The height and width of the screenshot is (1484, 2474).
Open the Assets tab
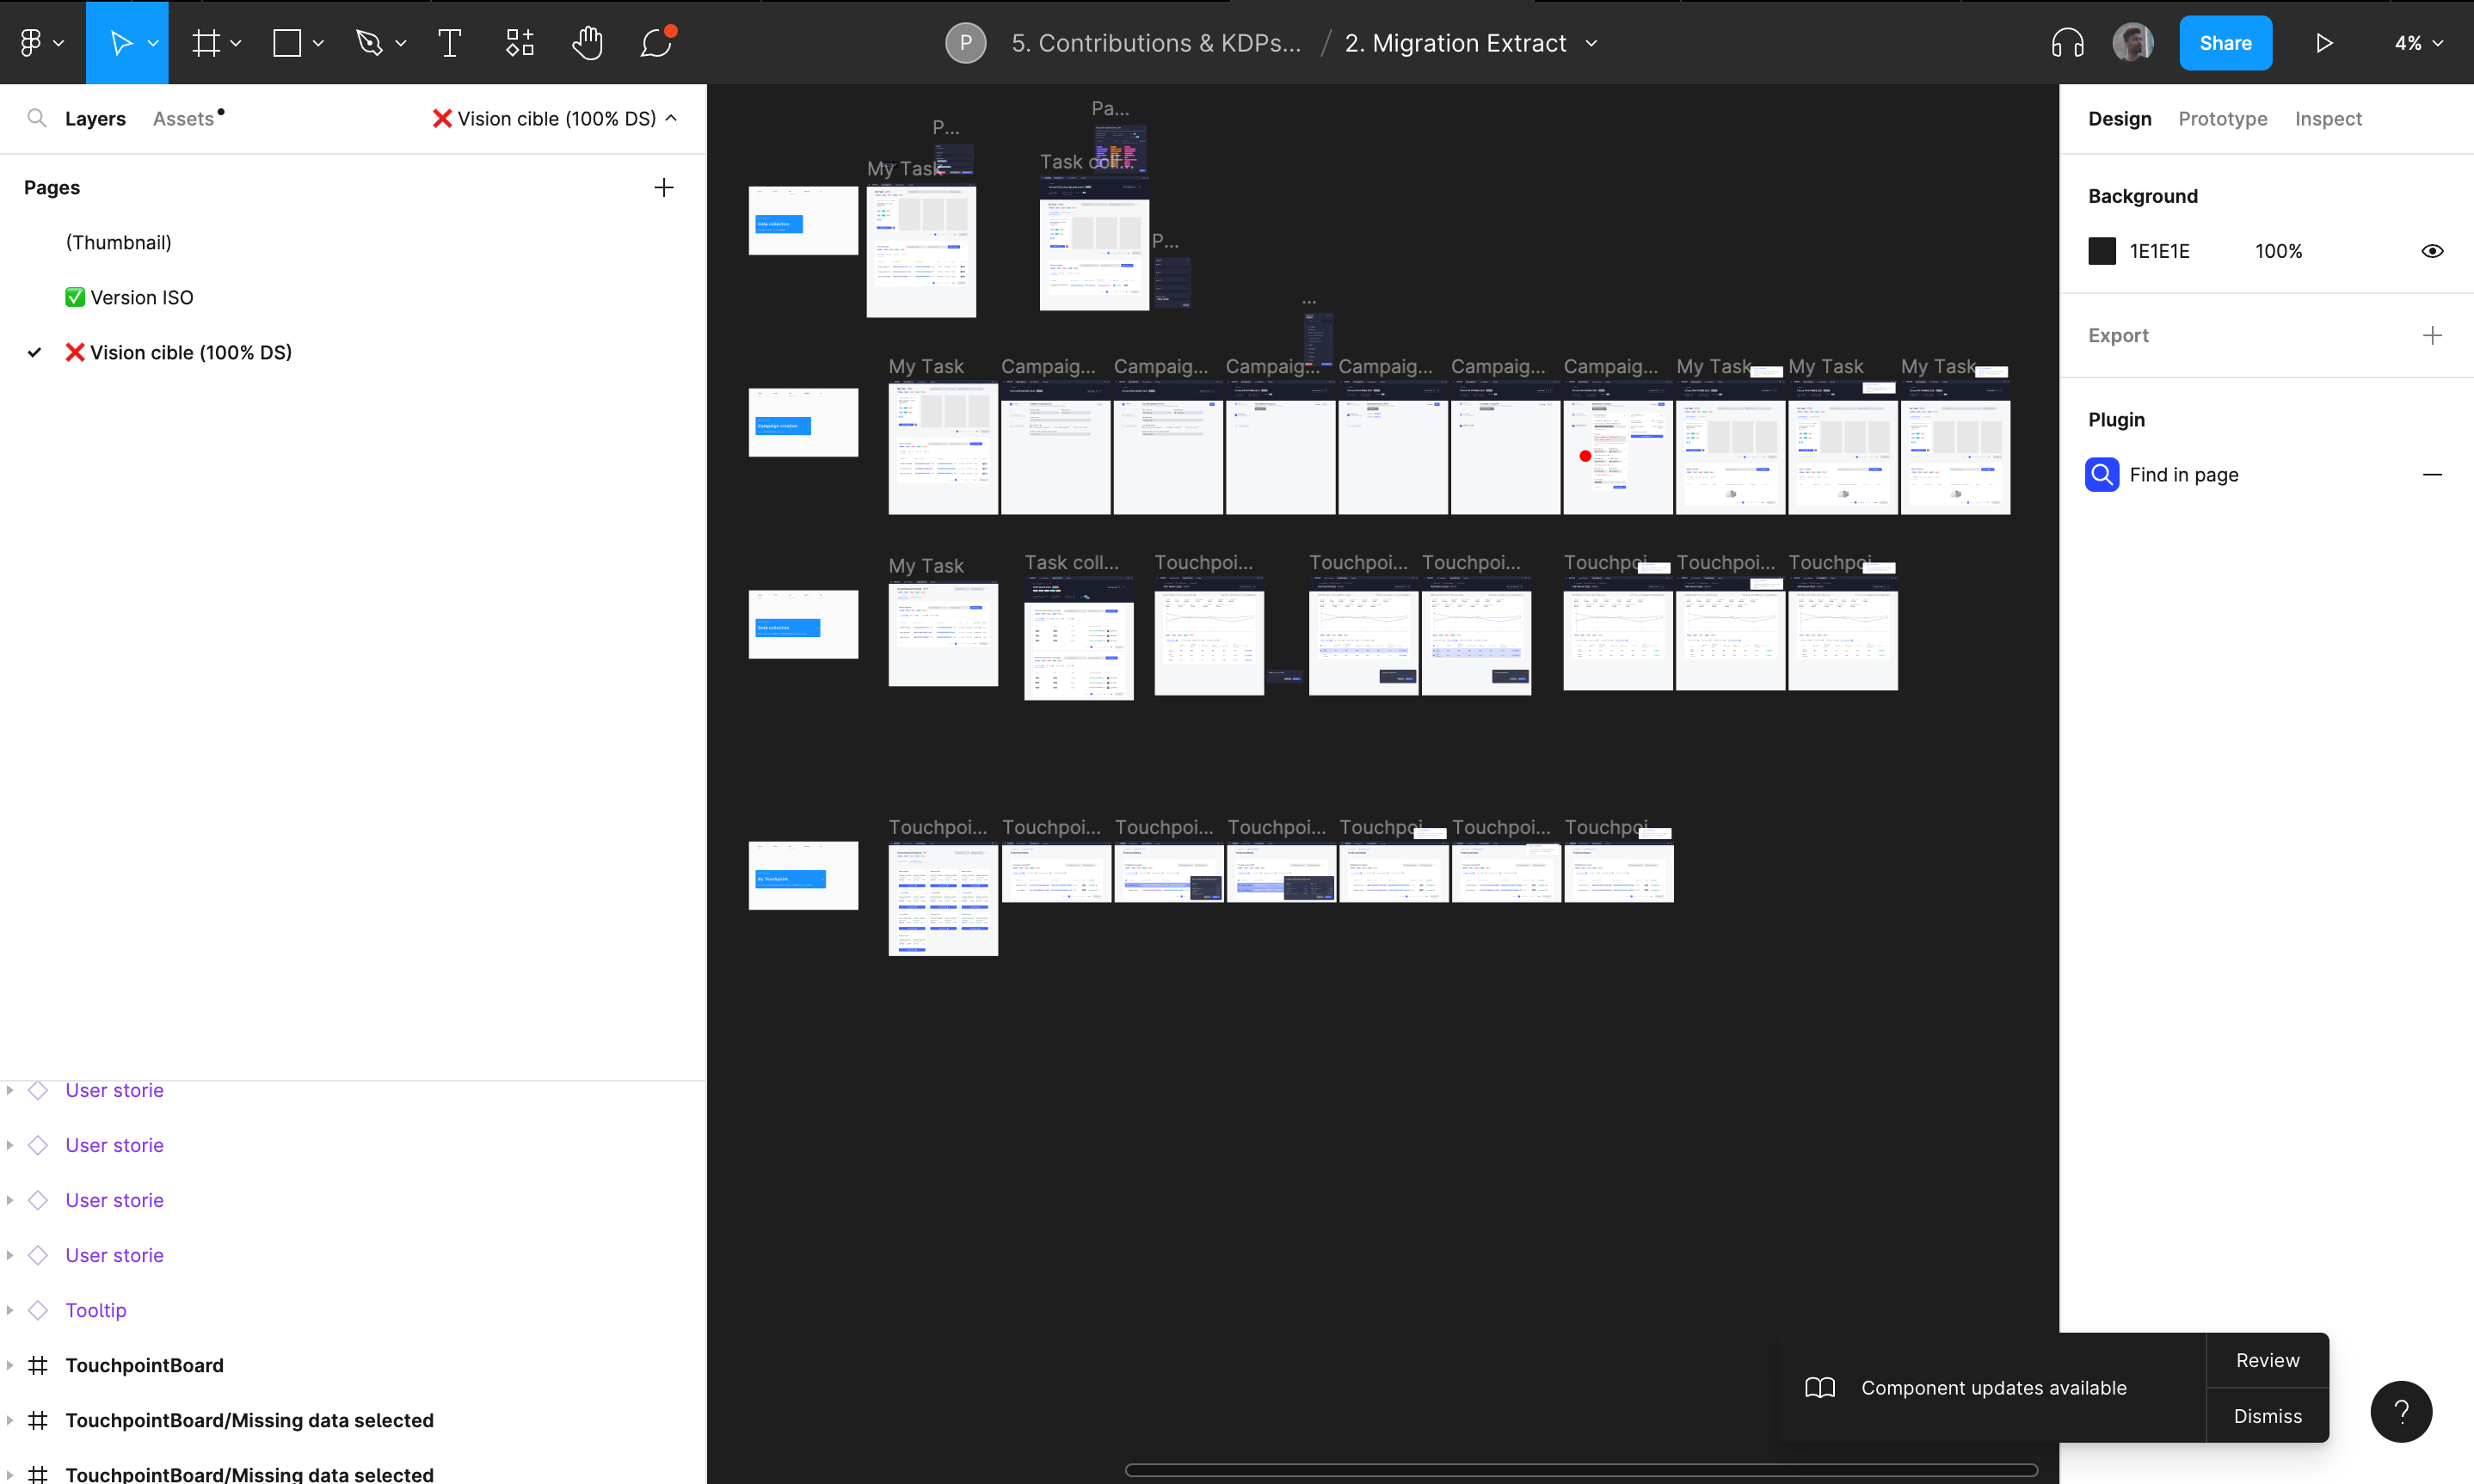pyautogui.click(x=183, y=119)
